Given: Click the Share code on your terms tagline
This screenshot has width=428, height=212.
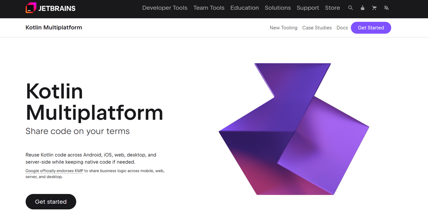Looking at the screenshot, I should [x=78, y=131].
